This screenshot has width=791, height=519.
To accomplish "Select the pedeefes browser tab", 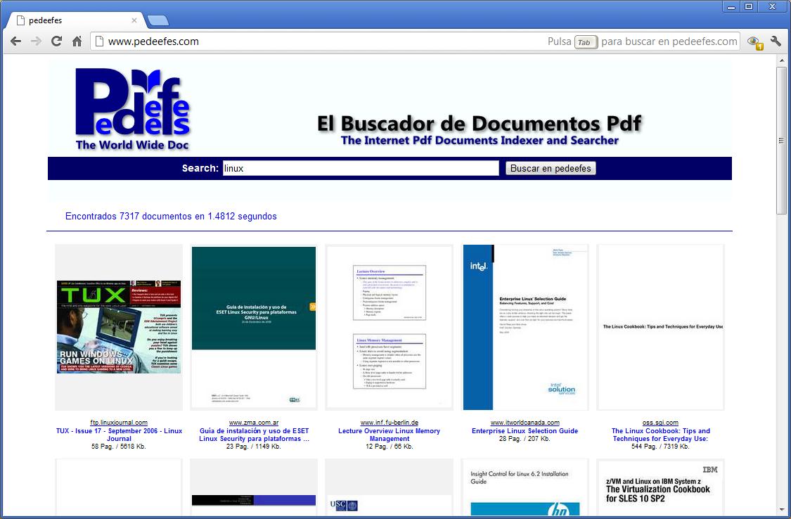I will coord(76,20).
